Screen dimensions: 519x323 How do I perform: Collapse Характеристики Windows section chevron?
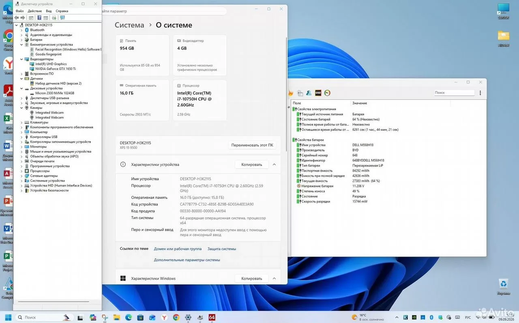[x=274, y=278]
